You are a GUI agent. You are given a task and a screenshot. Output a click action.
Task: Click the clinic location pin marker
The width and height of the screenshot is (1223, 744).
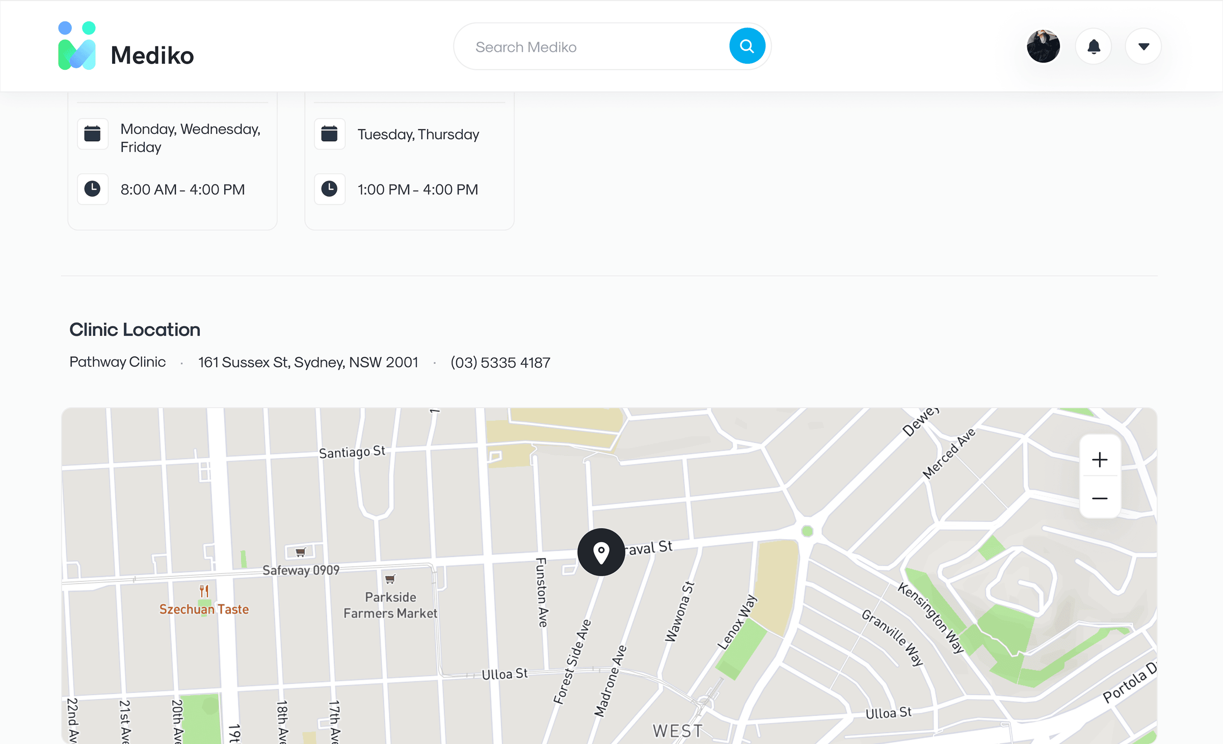(601, 552)
